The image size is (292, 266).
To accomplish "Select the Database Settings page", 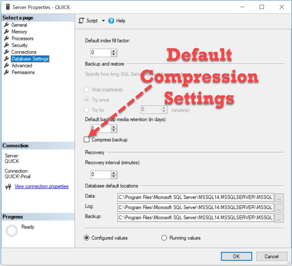I will coord(30,59).
